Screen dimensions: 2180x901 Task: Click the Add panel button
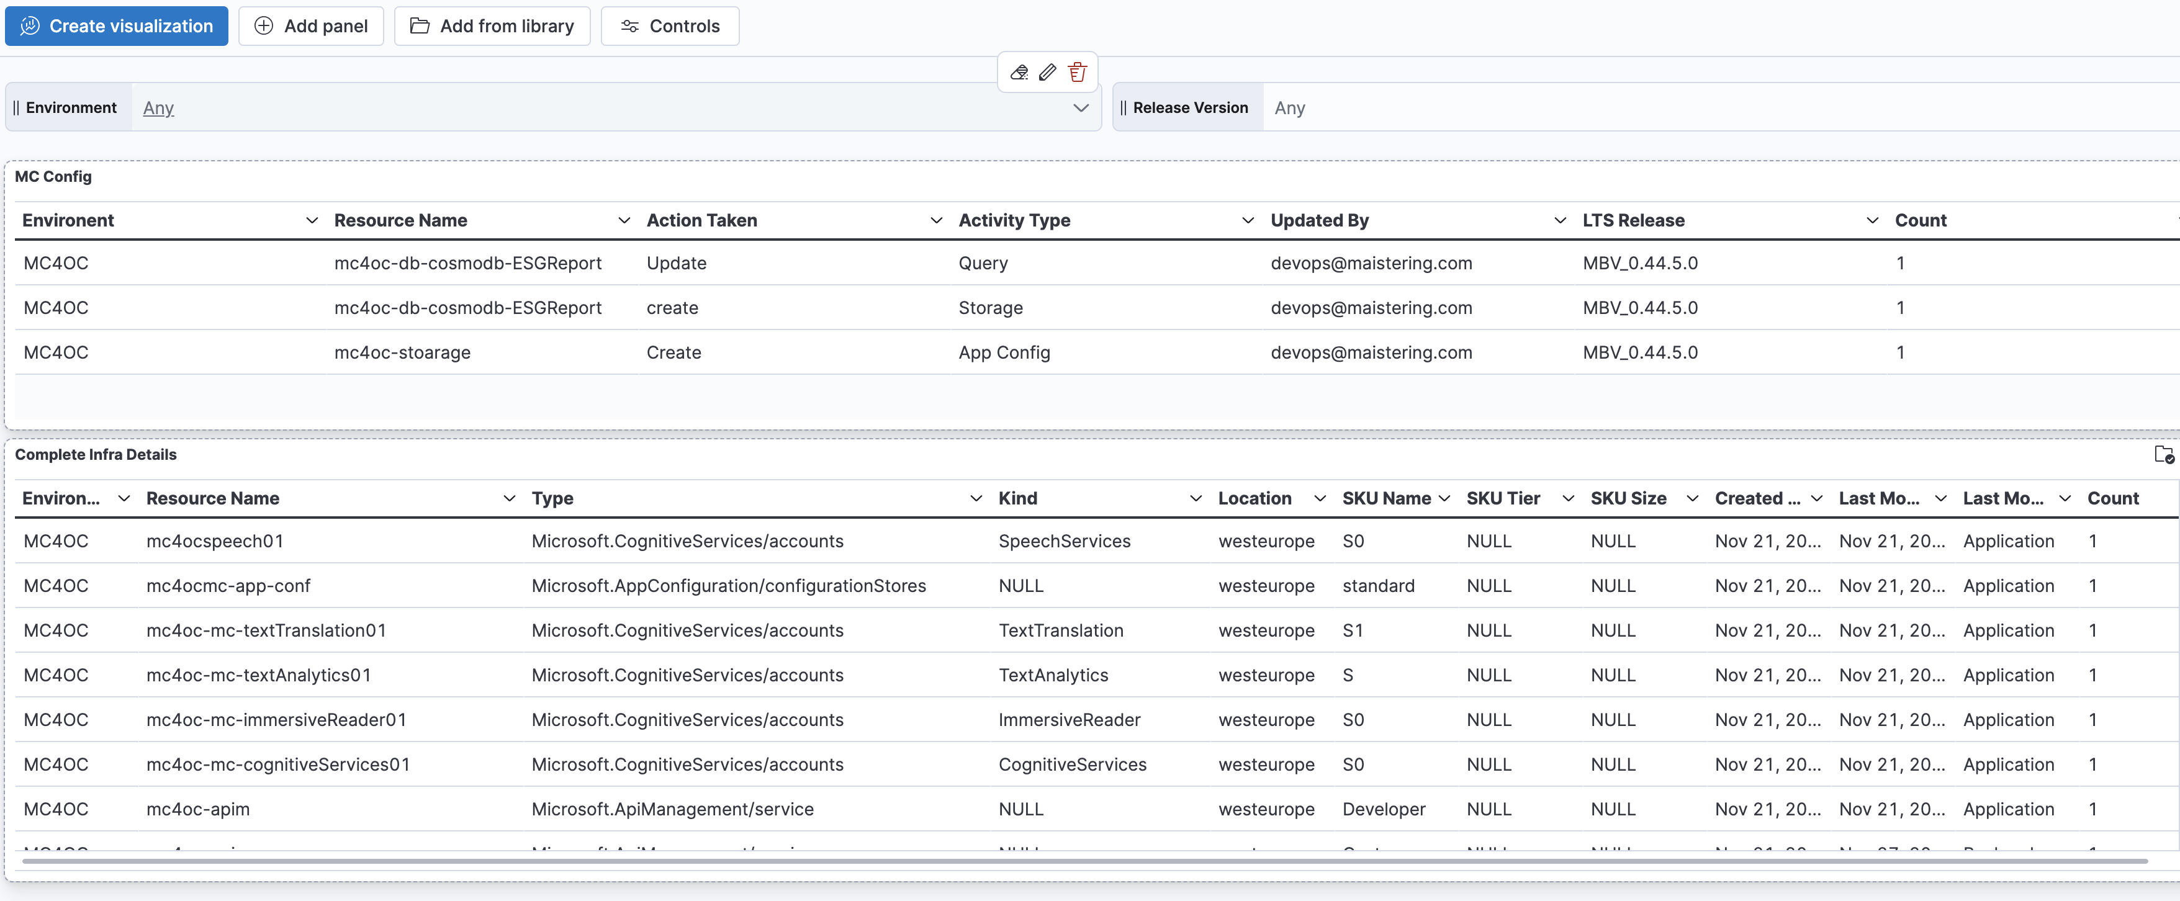click(310, 26)
